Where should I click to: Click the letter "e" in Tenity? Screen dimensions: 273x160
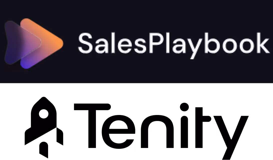tap(118, 132)
